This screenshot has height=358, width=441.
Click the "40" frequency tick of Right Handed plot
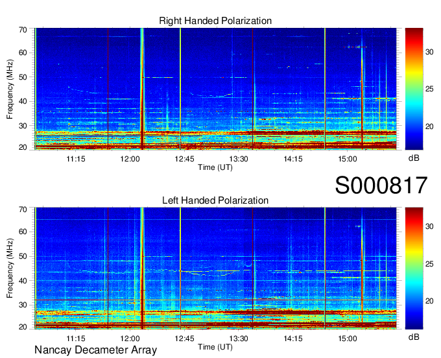(23, 102)
